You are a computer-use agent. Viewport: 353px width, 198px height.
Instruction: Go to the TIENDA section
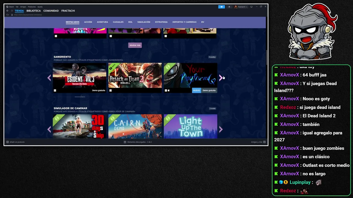(19, 11)
